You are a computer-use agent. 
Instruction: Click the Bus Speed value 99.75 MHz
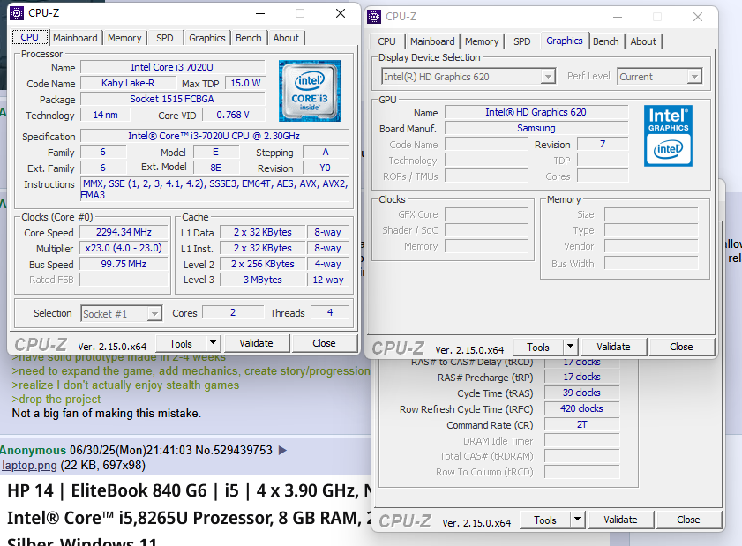pos(124,264)
